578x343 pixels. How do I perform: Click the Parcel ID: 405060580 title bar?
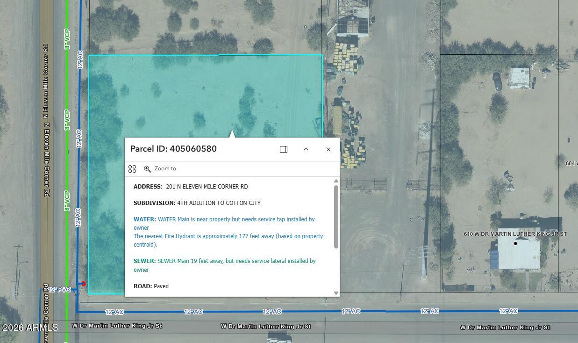click(173, 149)
